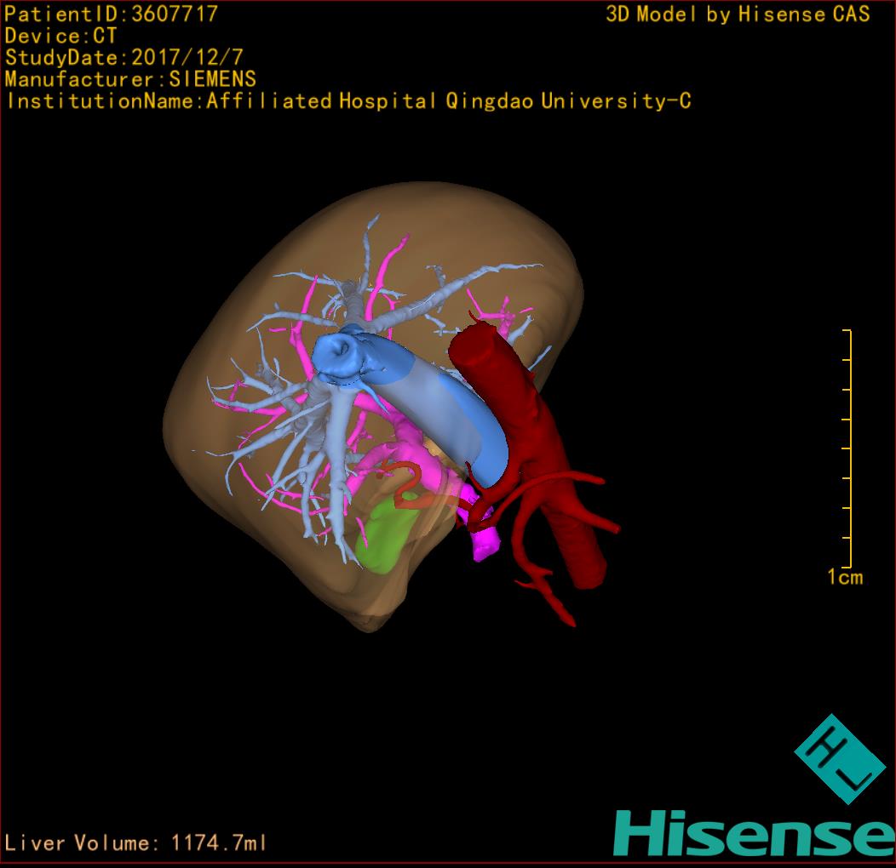
Task: Click the InstitutionName Affiliated Hospital Qingdao University text
Action: pos(348,101)
